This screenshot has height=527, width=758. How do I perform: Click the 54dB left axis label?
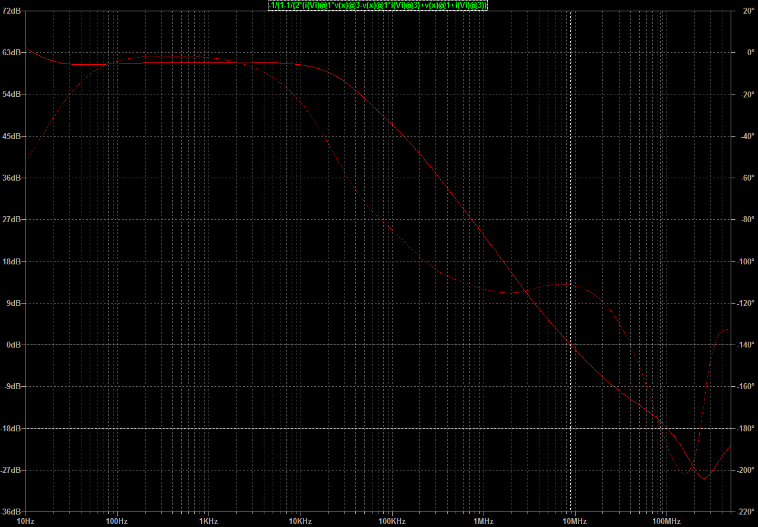pos(11,94)
